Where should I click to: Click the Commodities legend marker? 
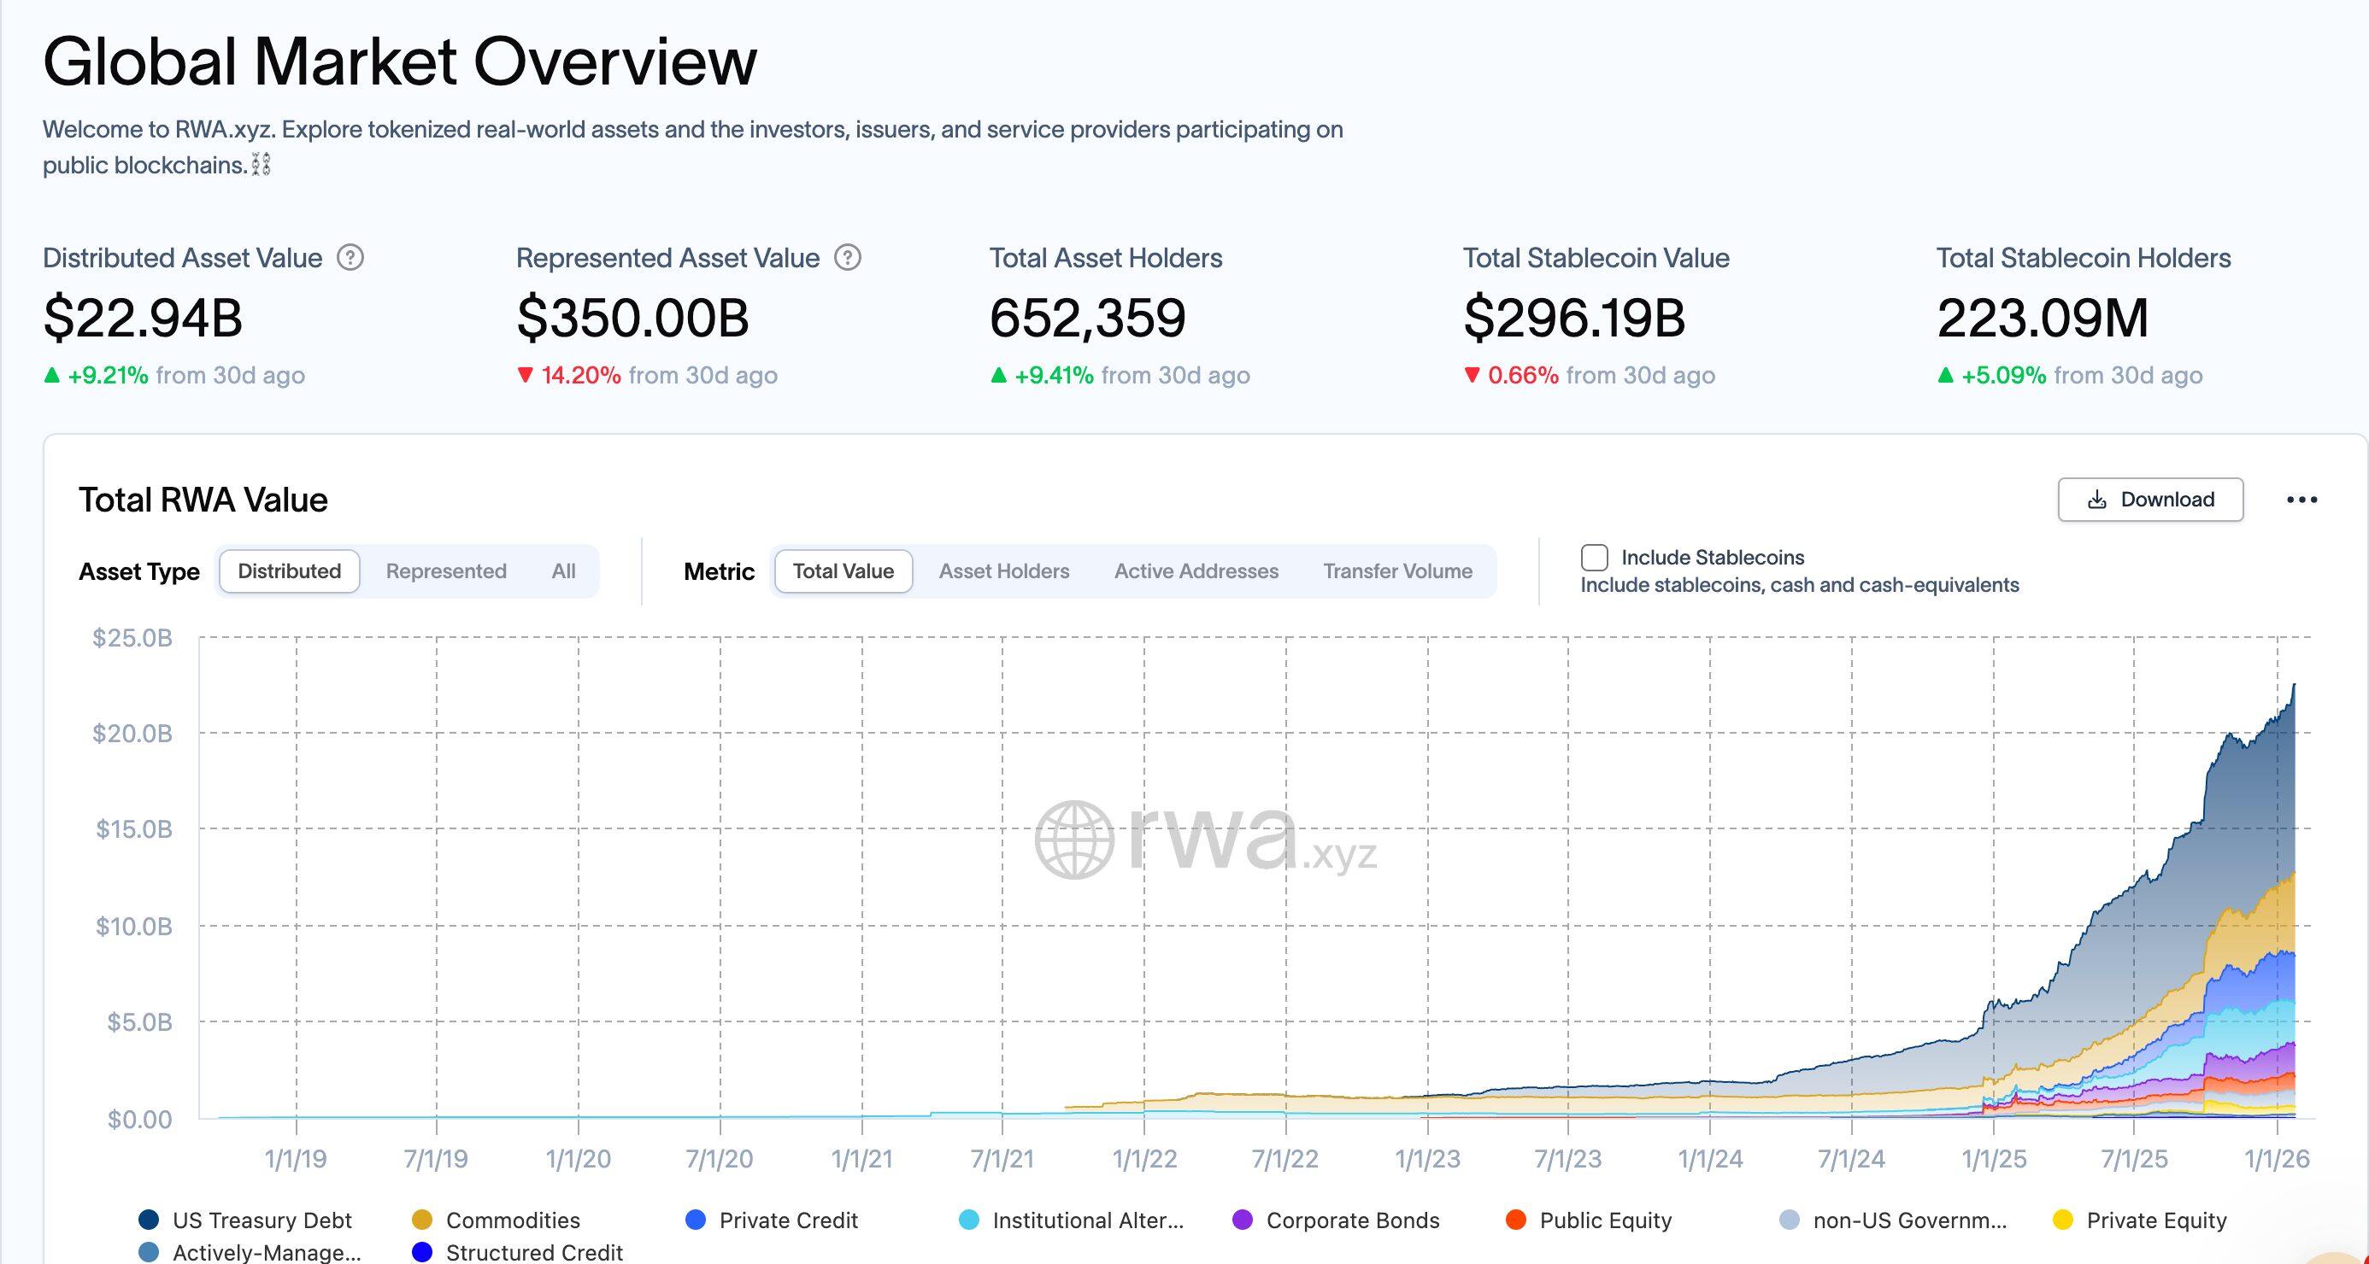click(x=420, y=1220)
